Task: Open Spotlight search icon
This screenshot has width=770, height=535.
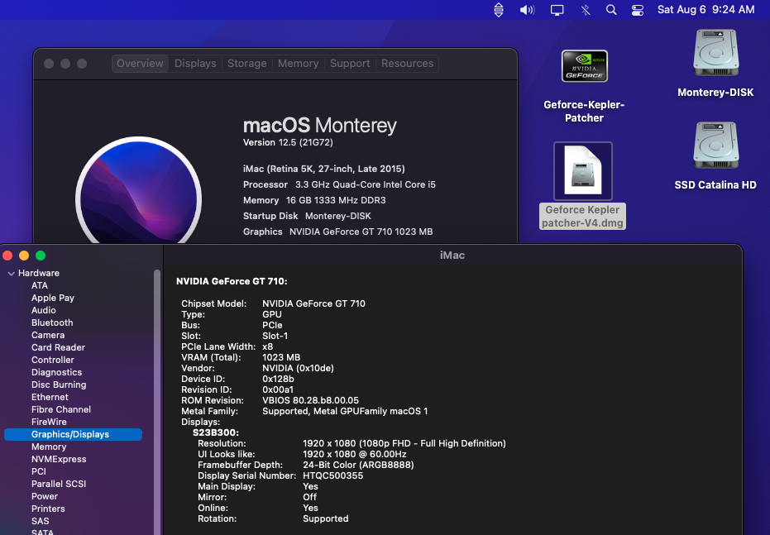Action: click(611, 10)
